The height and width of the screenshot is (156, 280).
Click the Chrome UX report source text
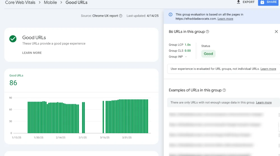coord(105,16)
